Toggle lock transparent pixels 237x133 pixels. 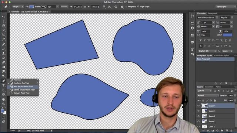[203, 100]
